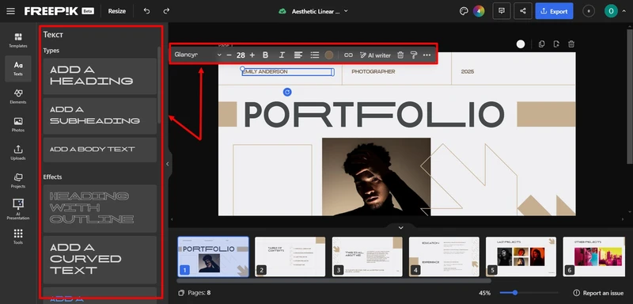Add Heading with Outline effect

coord(100,208)
